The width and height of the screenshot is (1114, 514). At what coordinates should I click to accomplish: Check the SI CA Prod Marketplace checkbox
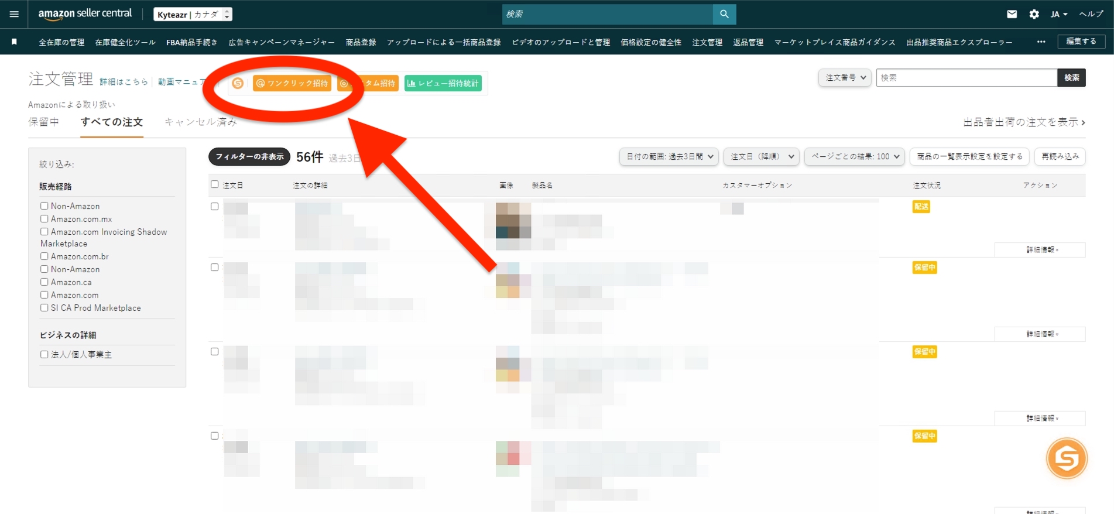(x=44, y=308)
